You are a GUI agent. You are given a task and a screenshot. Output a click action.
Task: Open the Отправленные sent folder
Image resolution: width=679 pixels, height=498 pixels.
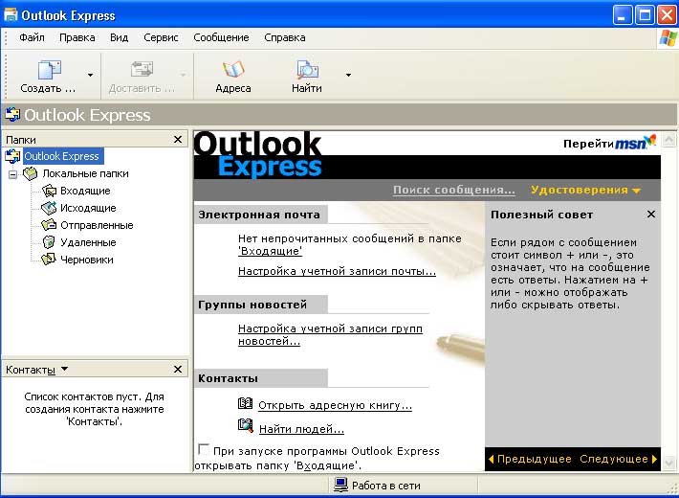click(95, 225)
